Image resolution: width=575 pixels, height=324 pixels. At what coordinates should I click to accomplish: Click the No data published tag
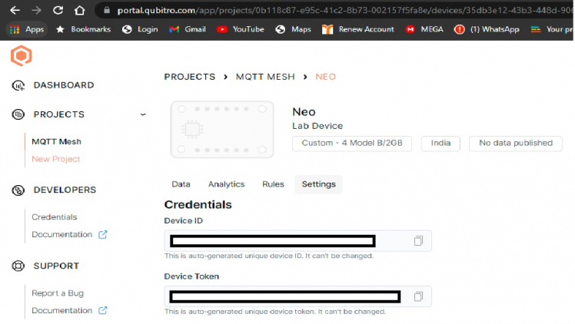(x=516, y=143)
